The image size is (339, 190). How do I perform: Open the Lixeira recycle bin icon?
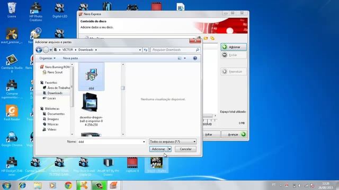[12, 11]
